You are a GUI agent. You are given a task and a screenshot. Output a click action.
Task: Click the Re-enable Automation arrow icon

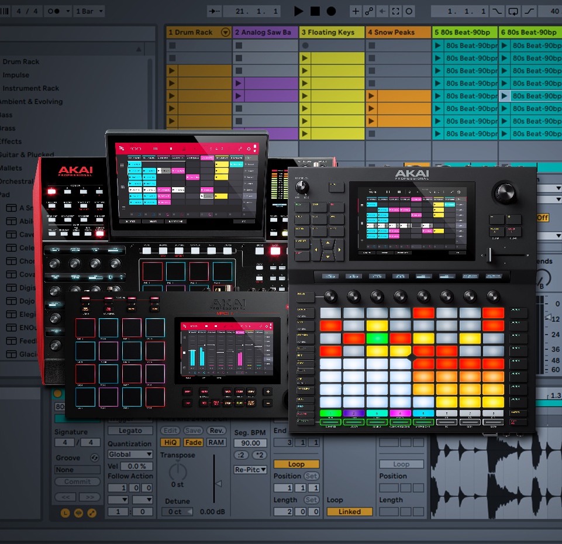click(382, 11)
